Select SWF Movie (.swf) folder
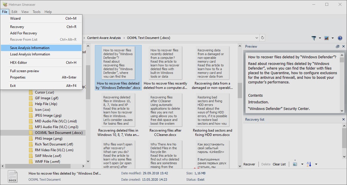Screen dimensions: 347x185 tap(47, 156)
